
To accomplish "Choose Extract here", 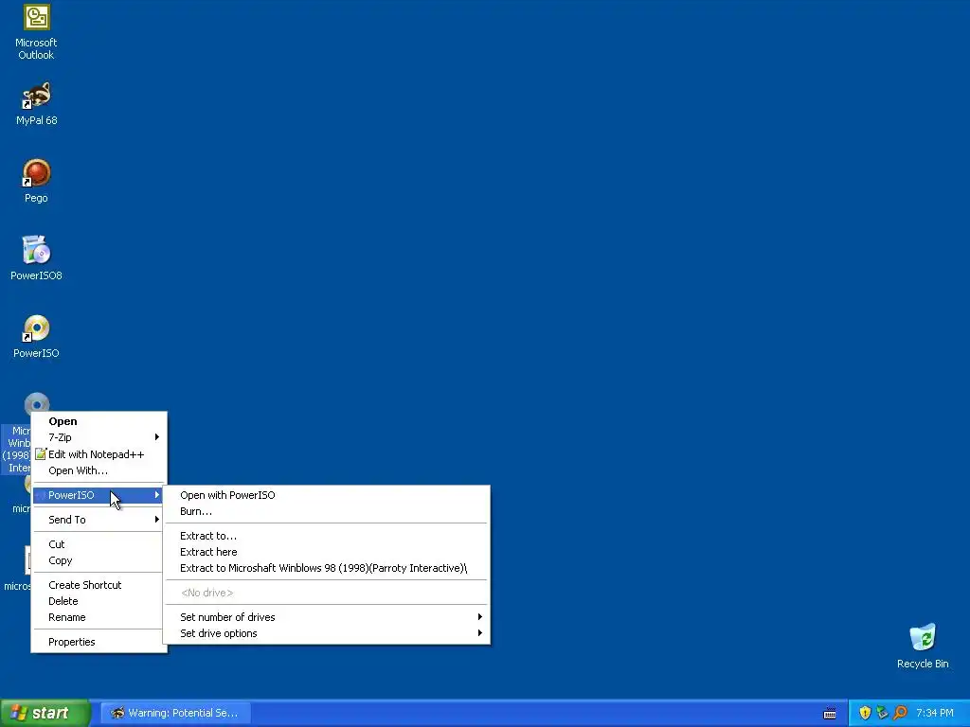I will pos(326,552).
